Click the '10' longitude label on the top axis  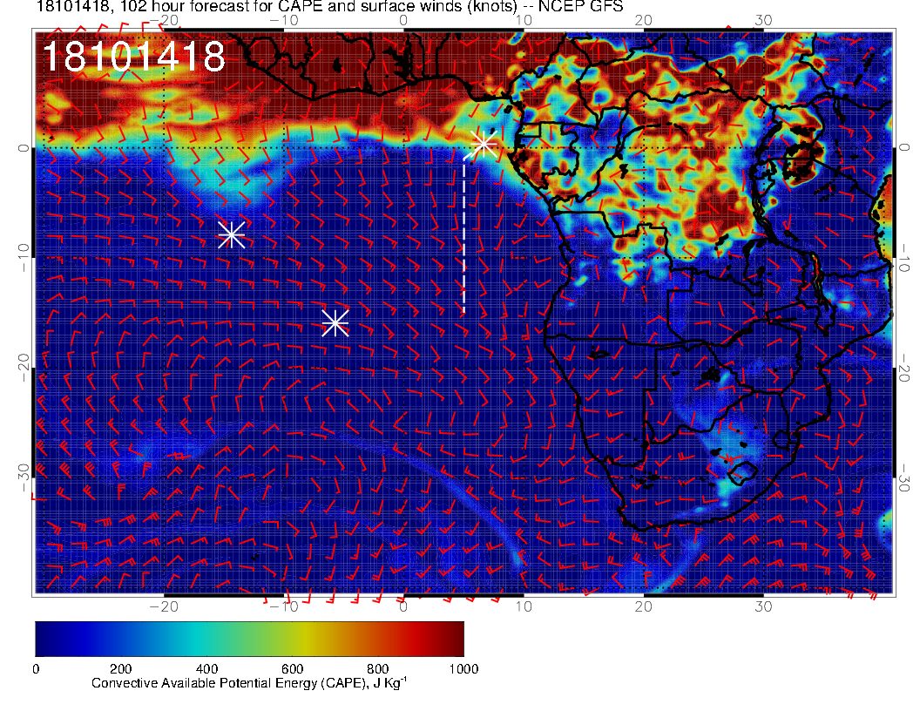point(524,21)
